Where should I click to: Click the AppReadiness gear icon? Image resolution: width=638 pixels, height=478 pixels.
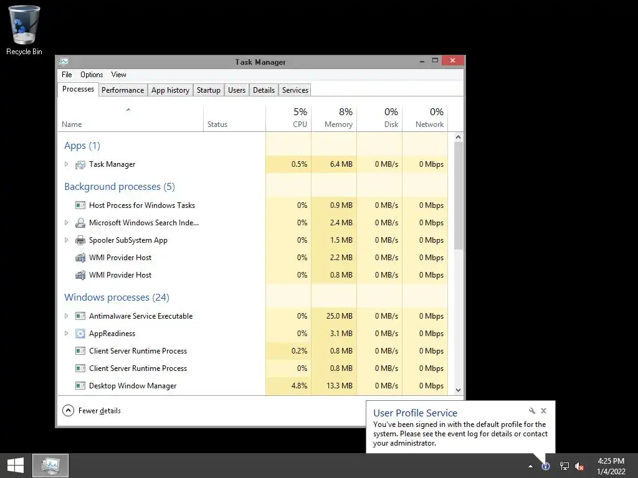pos(80,334)
